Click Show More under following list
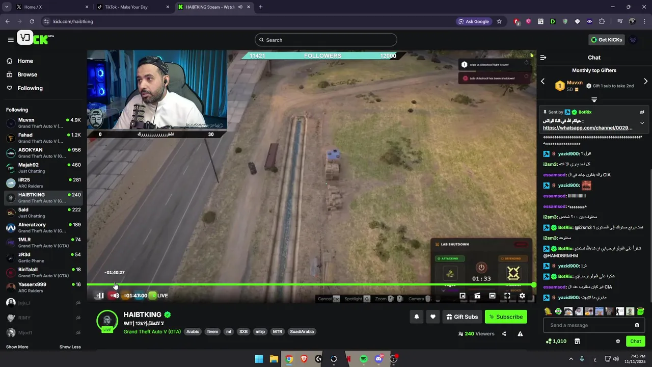Viewport: 652px width, 367px height. (x=17, y=347)
